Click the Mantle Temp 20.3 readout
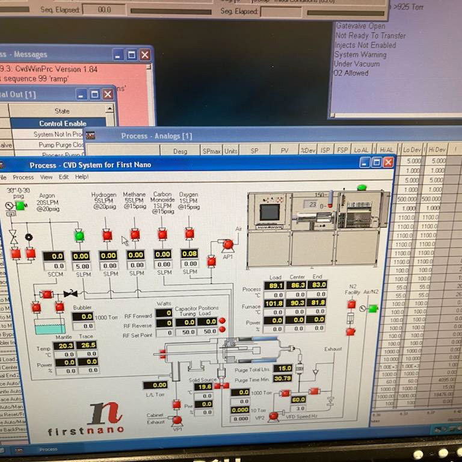 (x=64, y=346)
